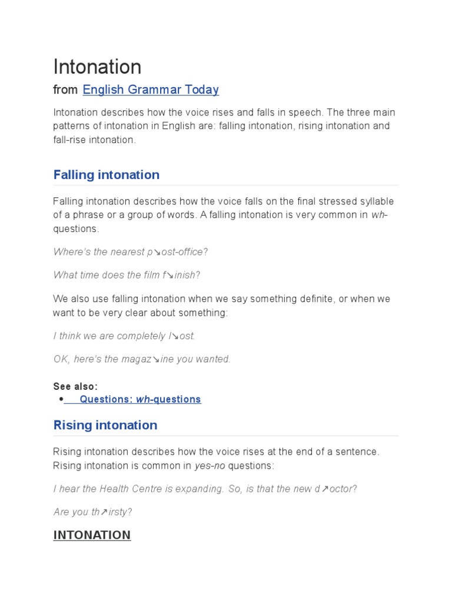Click the italic wh- word in falling paragraph
452x603 pixels.
coord(380,214)
